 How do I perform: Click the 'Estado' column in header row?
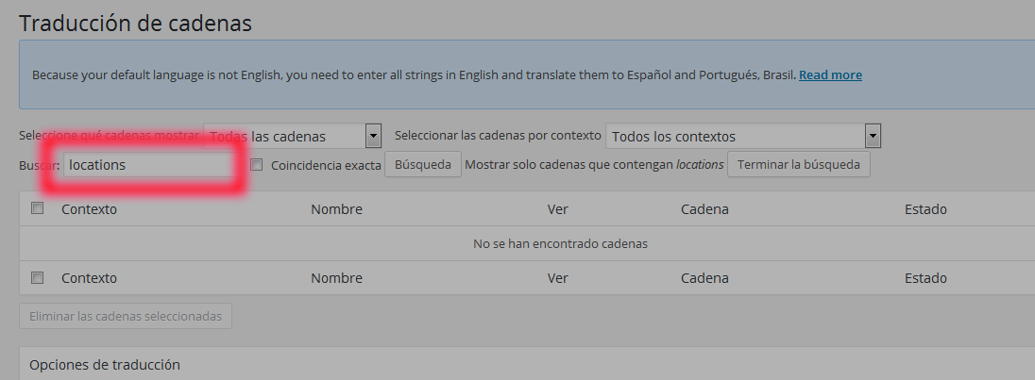click(925, 209)
